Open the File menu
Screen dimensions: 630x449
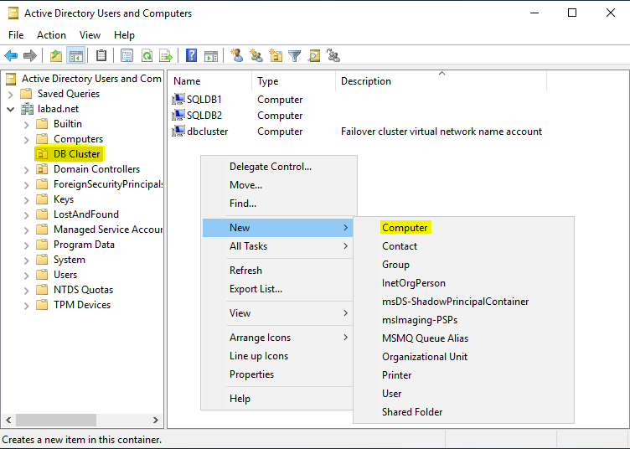tap(16, 35)
